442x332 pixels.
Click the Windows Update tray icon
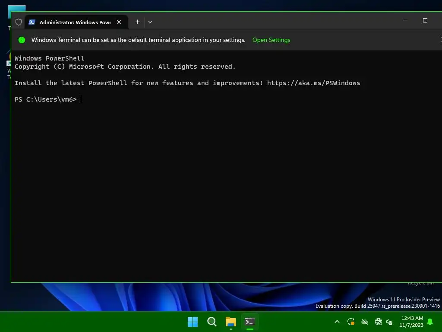pyautogui.click(x=350, y=322)
